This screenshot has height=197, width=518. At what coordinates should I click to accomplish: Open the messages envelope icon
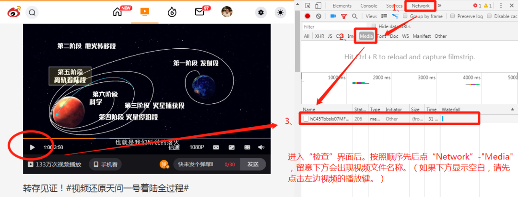(200, 12)
